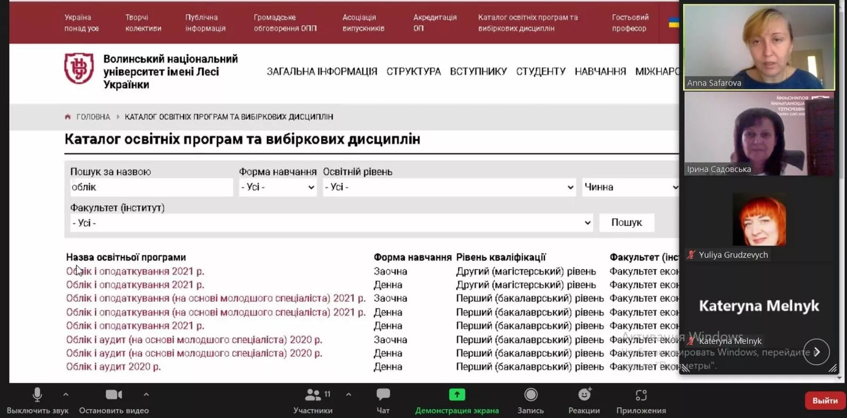Expand participants options arrow
The width and height of the screenshot is (847, 418).
(349, 395)
